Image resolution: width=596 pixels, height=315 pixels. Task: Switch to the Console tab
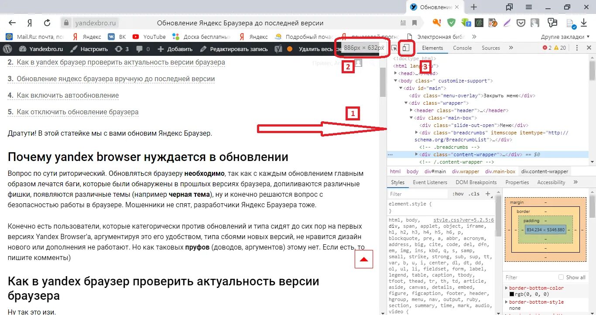pyautogui.click(x=462, y=48)
